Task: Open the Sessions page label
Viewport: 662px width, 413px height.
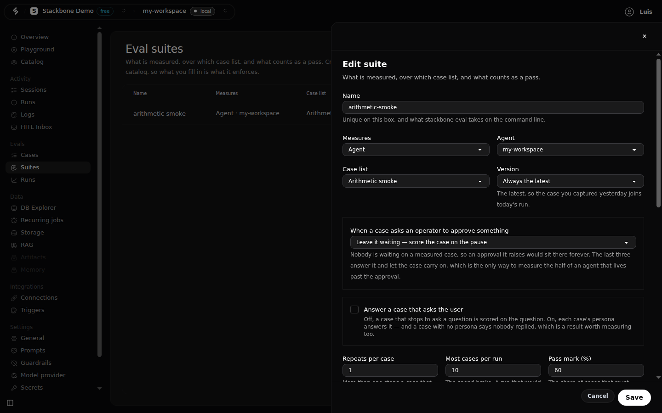Action: click(34, 90)
